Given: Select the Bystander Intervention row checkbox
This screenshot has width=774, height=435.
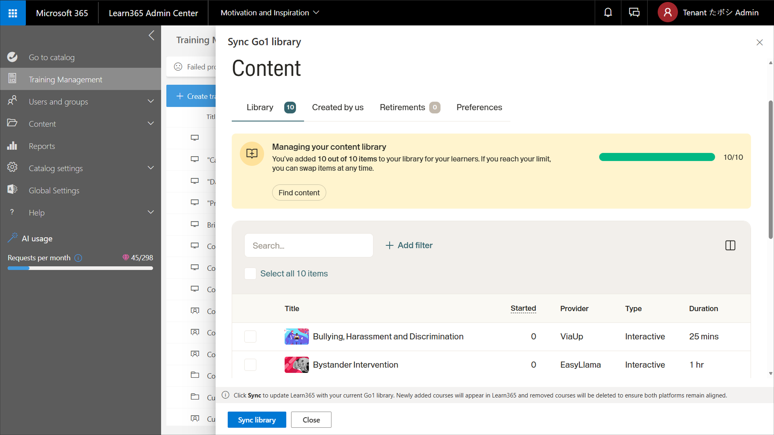Looking at the screenshot, I should (250, 365).
